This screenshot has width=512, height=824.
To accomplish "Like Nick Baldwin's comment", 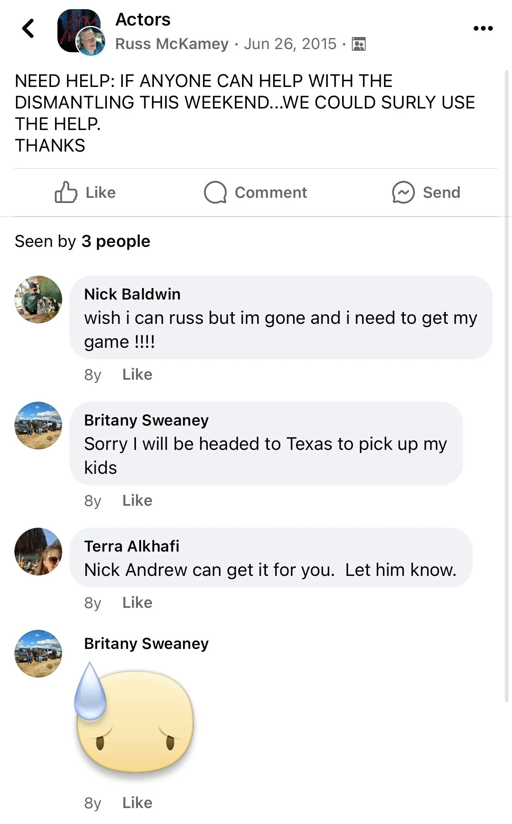I will pos(137,375).
